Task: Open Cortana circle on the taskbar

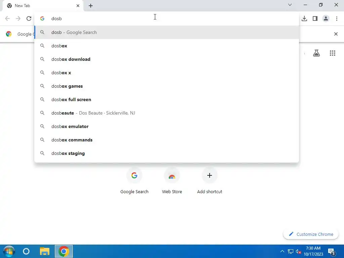Action: point(26,251)
